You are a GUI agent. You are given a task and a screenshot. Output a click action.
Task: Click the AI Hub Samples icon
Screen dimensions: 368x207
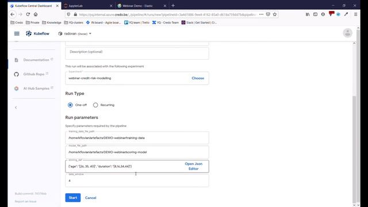[x=16, y=89]
